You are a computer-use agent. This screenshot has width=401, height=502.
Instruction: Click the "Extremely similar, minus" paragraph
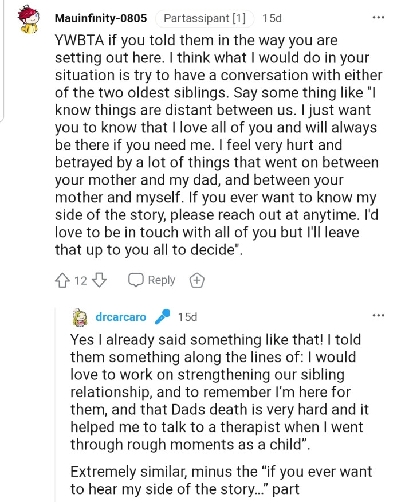221,481
